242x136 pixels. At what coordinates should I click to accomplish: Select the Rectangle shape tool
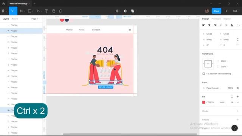click(29, 11)
